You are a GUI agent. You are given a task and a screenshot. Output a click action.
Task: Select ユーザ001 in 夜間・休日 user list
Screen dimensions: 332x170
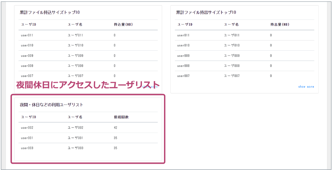pyautogui.click(x=75, y=138)
